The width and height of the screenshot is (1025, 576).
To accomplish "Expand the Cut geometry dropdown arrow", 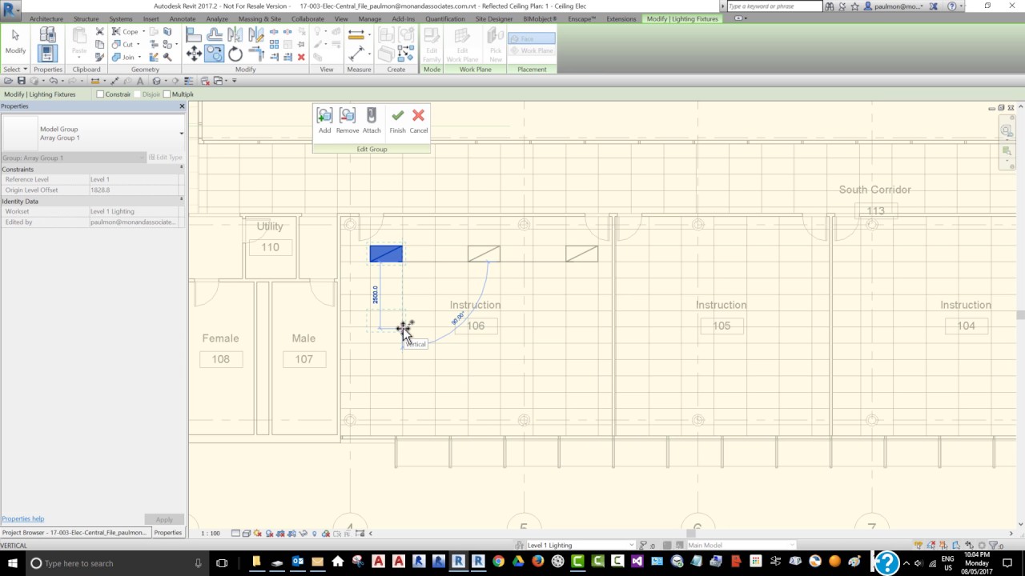I will (x=139, y=45).
